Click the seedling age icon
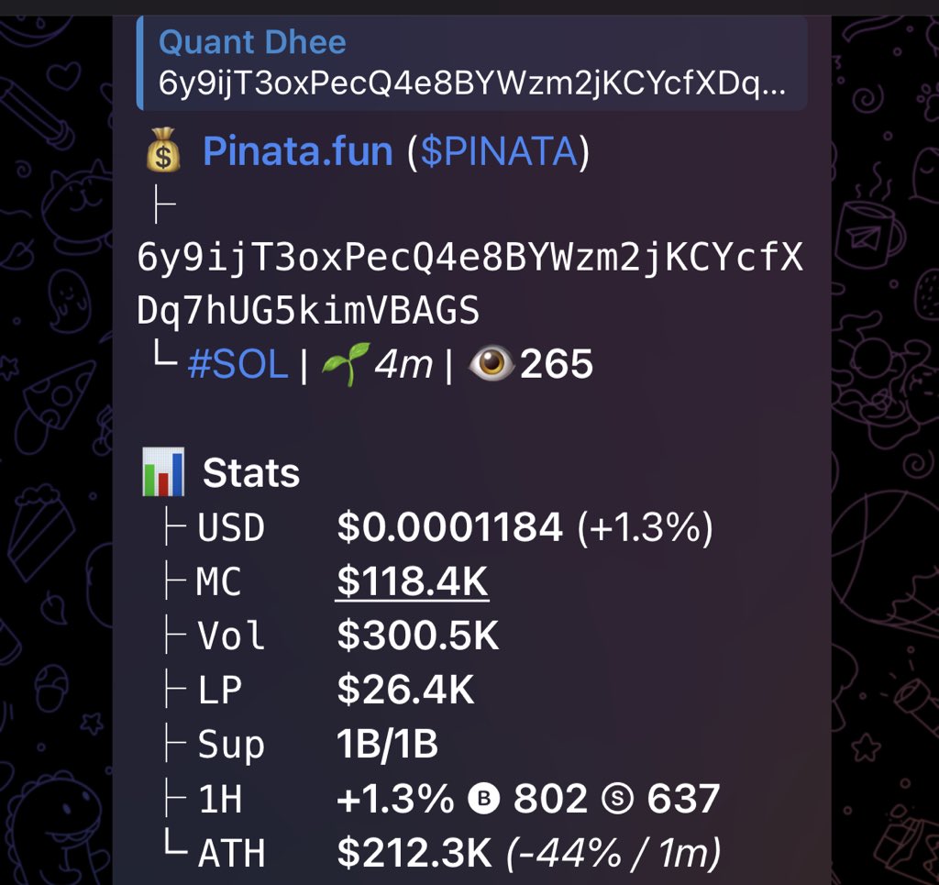Viewport: 939px width, 885px height. click(346, 363)
